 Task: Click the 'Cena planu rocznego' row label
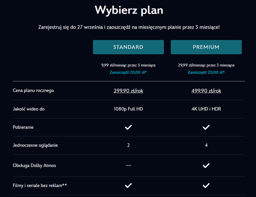click(33, 91)
